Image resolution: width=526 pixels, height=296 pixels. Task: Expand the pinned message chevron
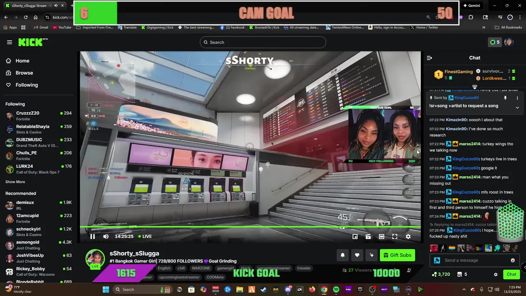coord(517,107)
